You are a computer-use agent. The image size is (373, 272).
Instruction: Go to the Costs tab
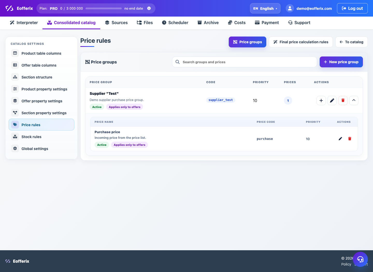237,23
